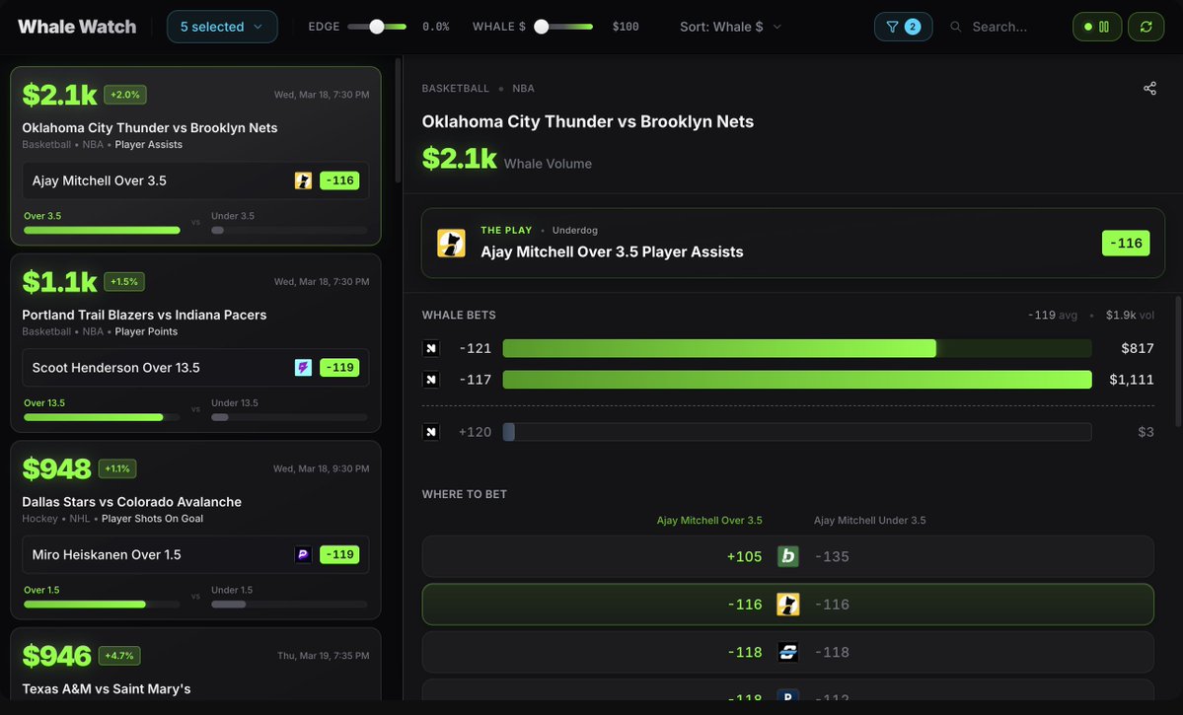Click the -135 Under odds
The width and height of the screenshot is (1183, 715).
coord(832,556)
